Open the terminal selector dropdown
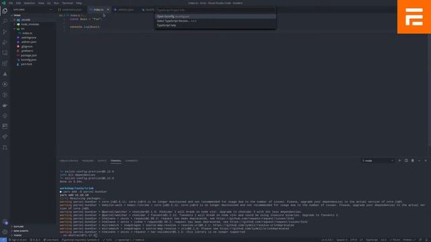431x242 pixels. (x=378, y=161)
